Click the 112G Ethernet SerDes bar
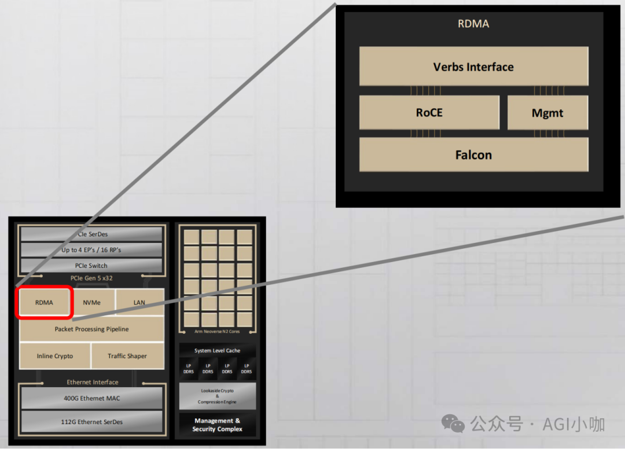 [x=91, y=421]
